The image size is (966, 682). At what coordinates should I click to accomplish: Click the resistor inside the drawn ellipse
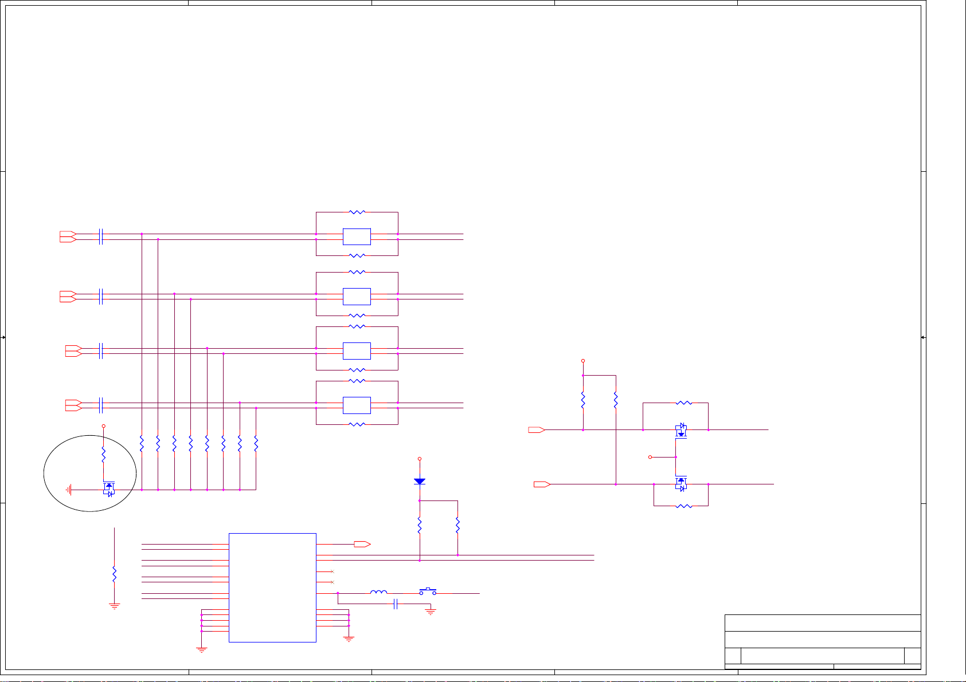tap(103, 455)
